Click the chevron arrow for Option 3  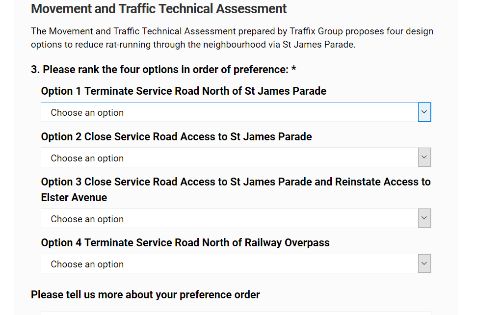(424, 218)
